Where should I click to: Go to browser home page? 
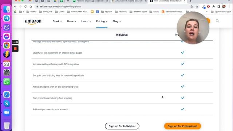31,7
